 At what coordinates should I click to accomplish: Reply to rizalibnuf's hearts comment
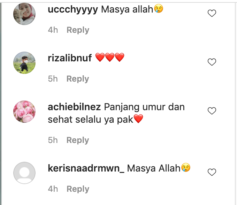[x=78, y=79]
